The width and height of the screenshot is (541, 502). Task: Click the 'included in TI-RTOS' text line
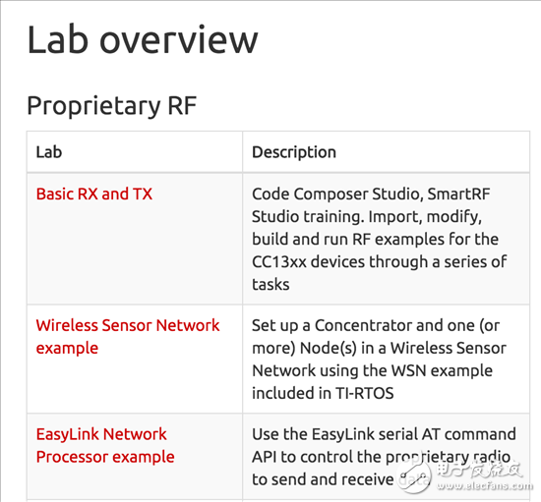click(323, 393)
